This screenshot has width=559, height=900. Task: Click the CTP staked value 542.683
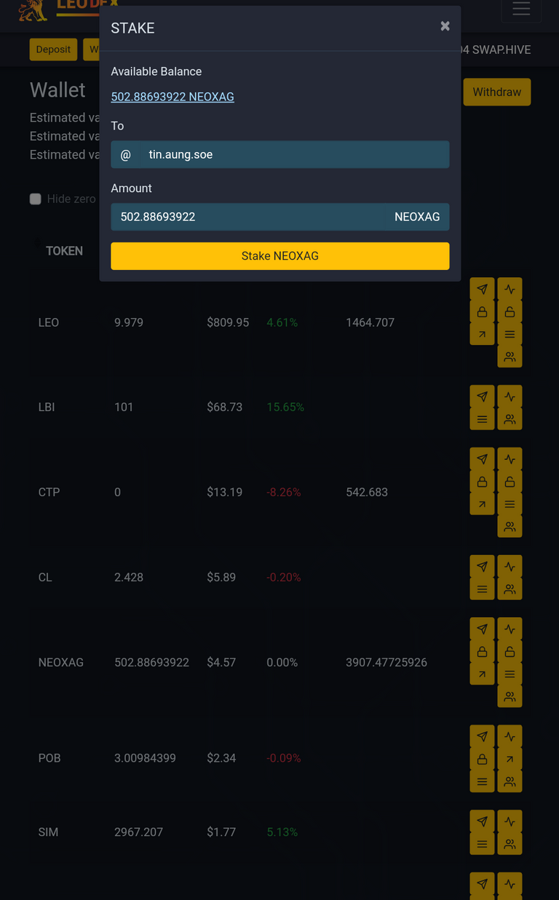click(x=367, y=493)
